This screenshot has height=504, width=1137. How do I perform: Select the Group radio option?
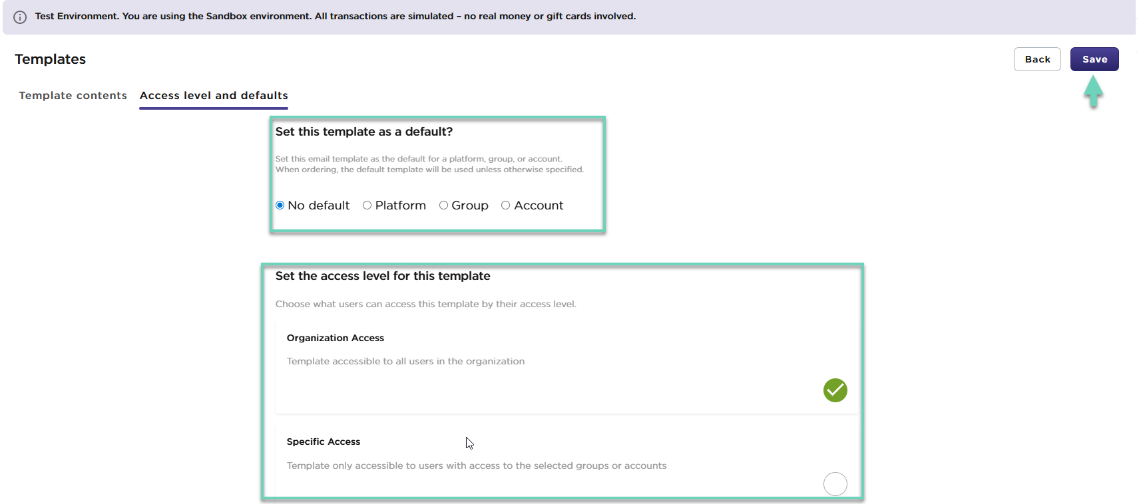coord(443,205)
